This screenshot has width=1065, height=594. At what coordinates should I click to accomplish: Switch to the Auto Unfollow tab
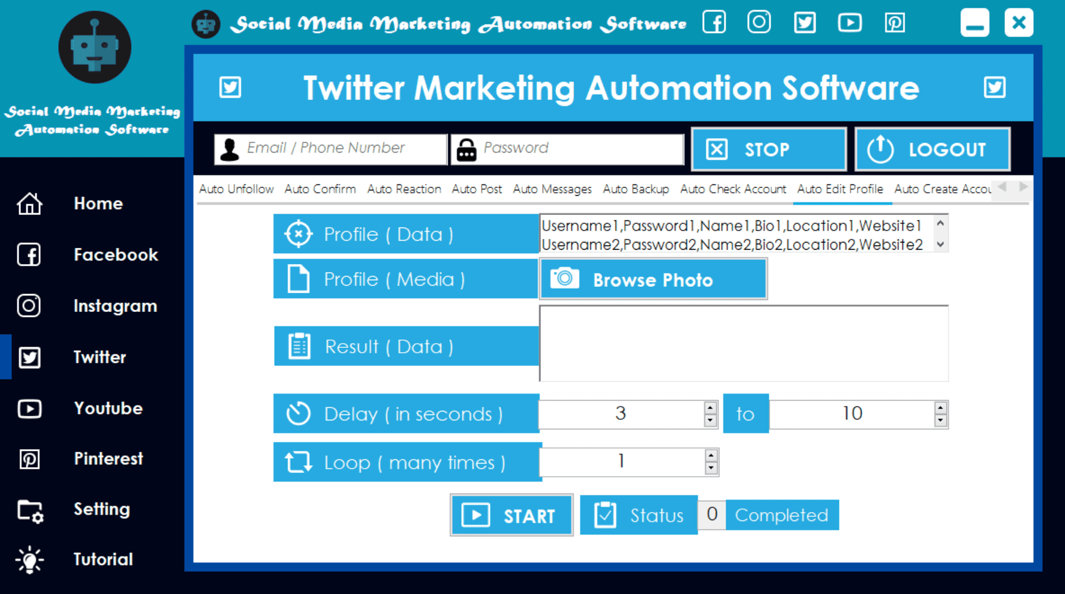click(236, 189)
